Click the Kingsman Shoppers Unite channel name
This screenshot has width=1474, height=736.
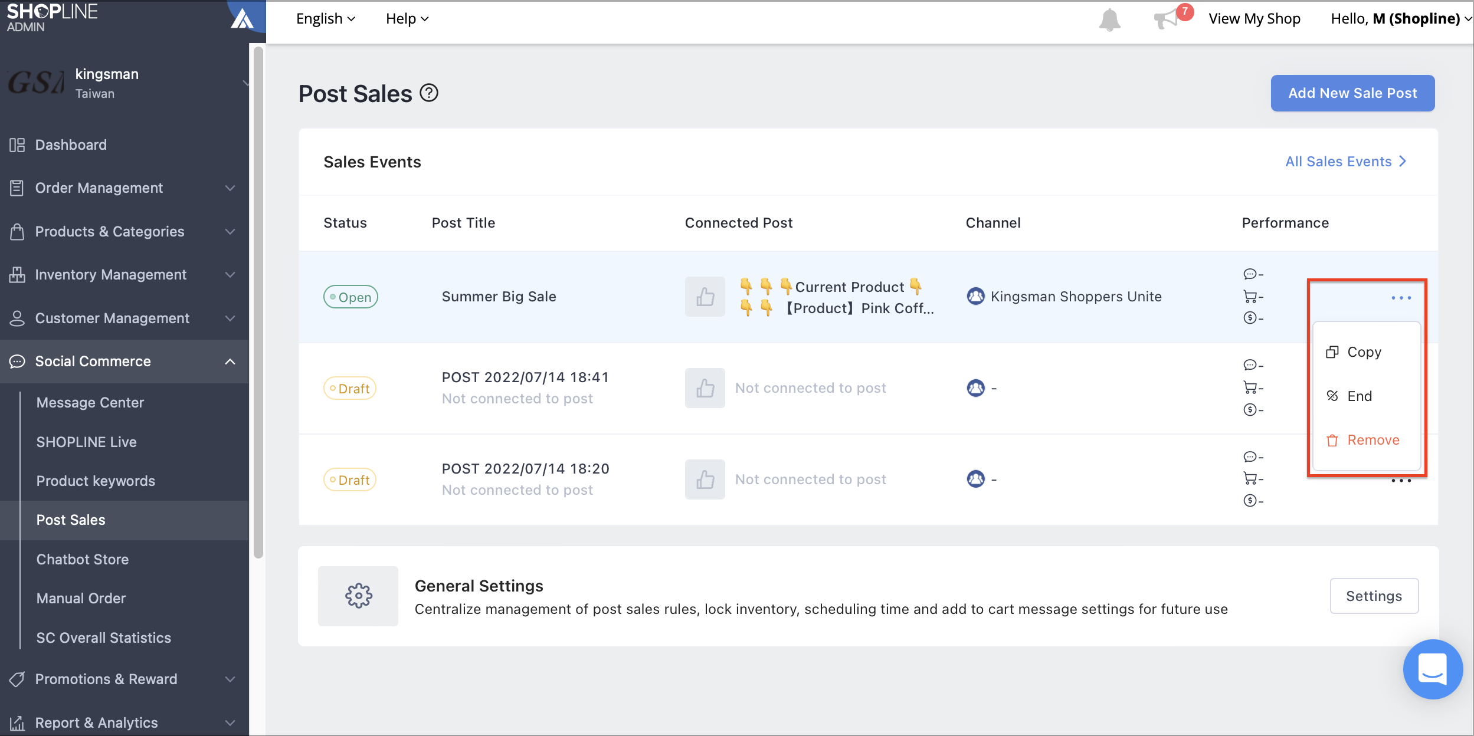click(1076, 297)
